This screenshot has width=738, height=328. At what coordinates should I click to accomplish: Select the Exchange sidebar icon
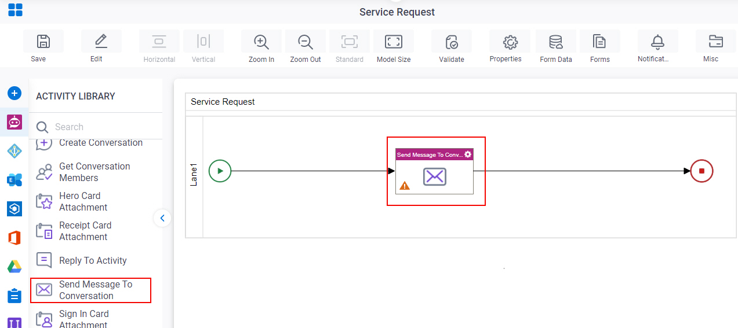(14, 180)
